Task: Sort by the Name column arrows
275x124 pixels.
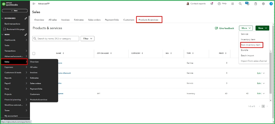Action: 63,53
